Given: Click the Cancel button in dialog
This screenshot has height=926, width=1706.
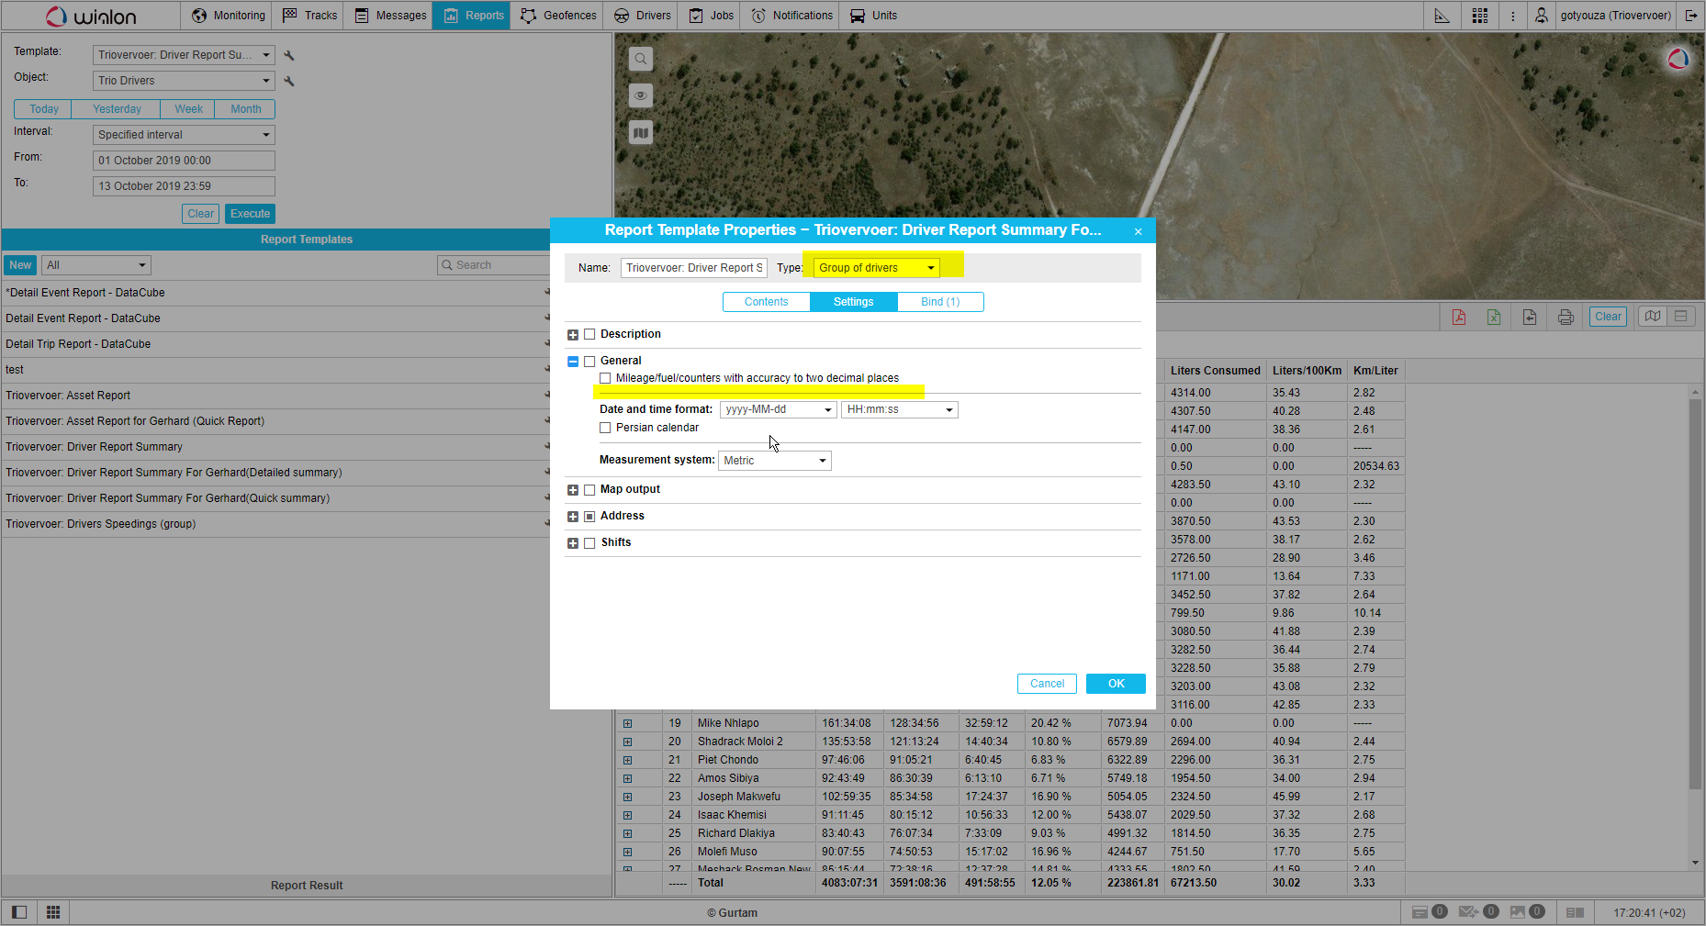Looking at the screenshot, I should [x=1047, y=684].
